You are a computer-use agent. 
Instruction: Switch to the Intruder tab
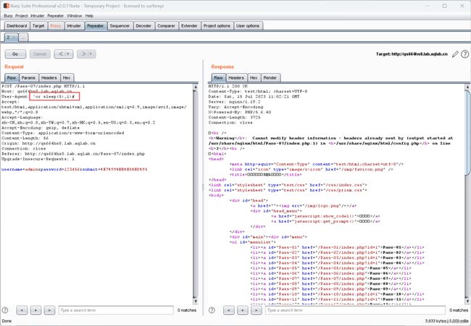[74, 26]
